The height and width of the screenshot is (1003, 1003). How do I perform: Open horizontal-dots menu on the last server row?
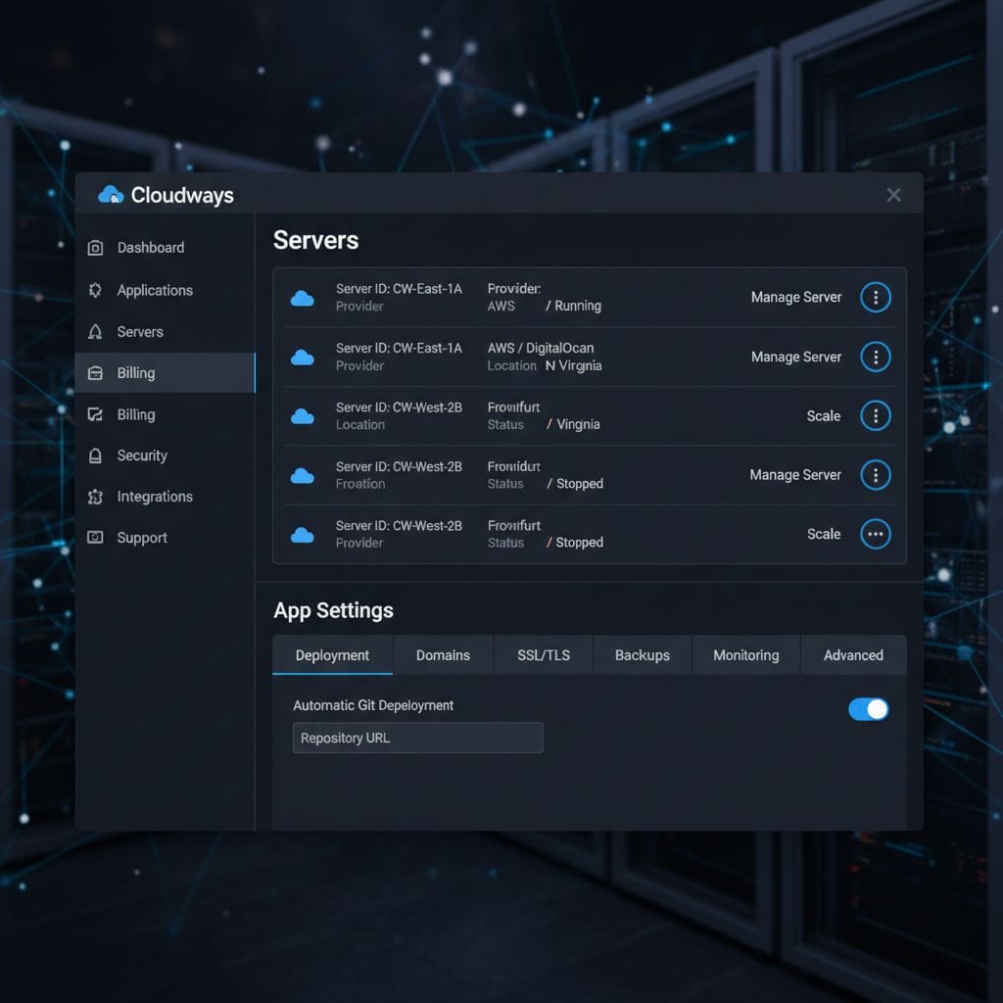point(876,534)
